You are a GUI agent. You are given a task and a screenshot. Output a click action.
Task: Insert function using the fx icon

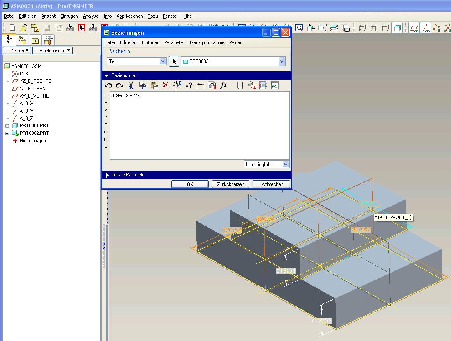pyautogui.click(x=223, y=85)
